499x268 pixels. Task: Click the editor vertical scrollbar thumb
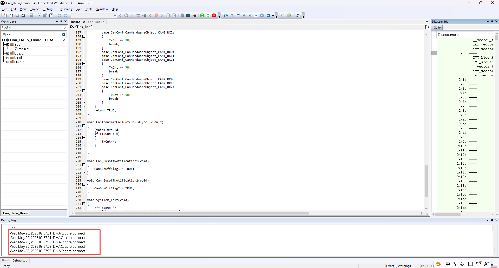(x=426, y=181)
